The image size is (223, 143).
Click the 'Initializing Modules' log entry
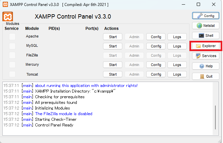[53, 108]
